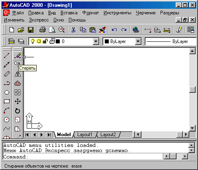This screenshot has width=198, height=170.
Task: Click the UCS house icon
Action: [157, 30]
